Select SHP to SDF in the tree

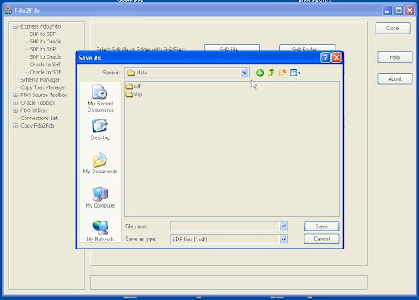43,34
